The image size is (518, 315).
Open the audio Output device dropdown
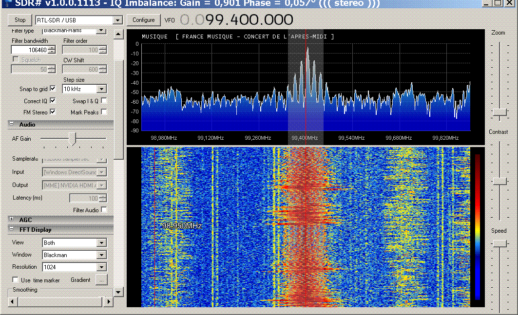pos(102,185)
